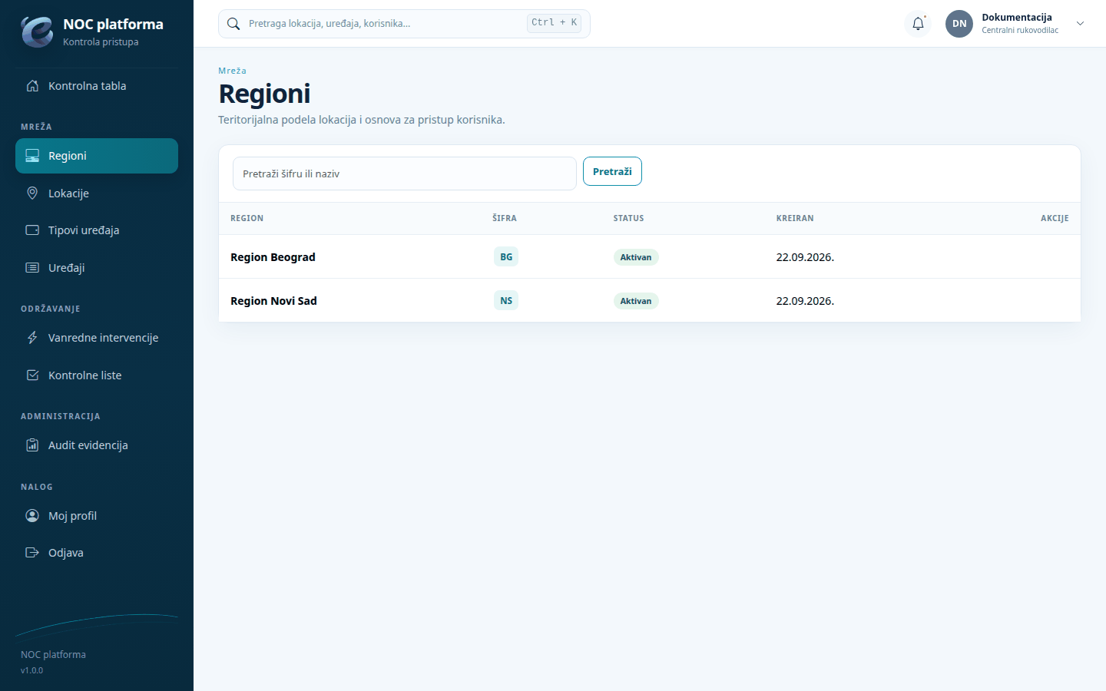1106x691 pixels.
Task: Open Moj profil from sidebar
Action: (x=97, y=516)
